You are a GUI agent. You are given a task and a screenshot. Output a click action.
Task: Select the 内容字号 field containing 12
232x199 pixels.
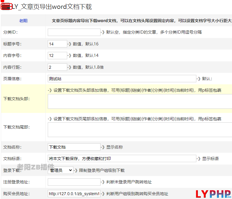pyautogui.click(x=57, y=55)
